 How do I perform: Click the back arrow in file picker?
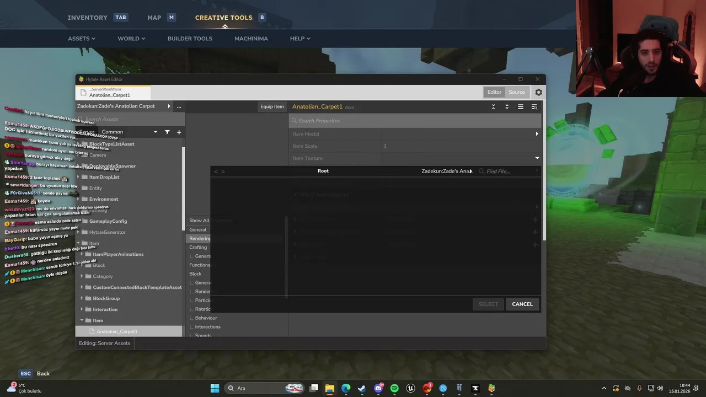coord(216,171)
